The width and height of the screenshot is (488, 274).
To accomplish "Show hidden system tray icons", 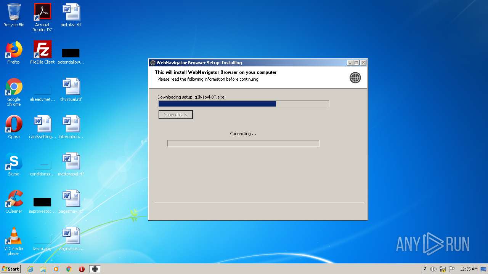I will [x=425, y=269].
